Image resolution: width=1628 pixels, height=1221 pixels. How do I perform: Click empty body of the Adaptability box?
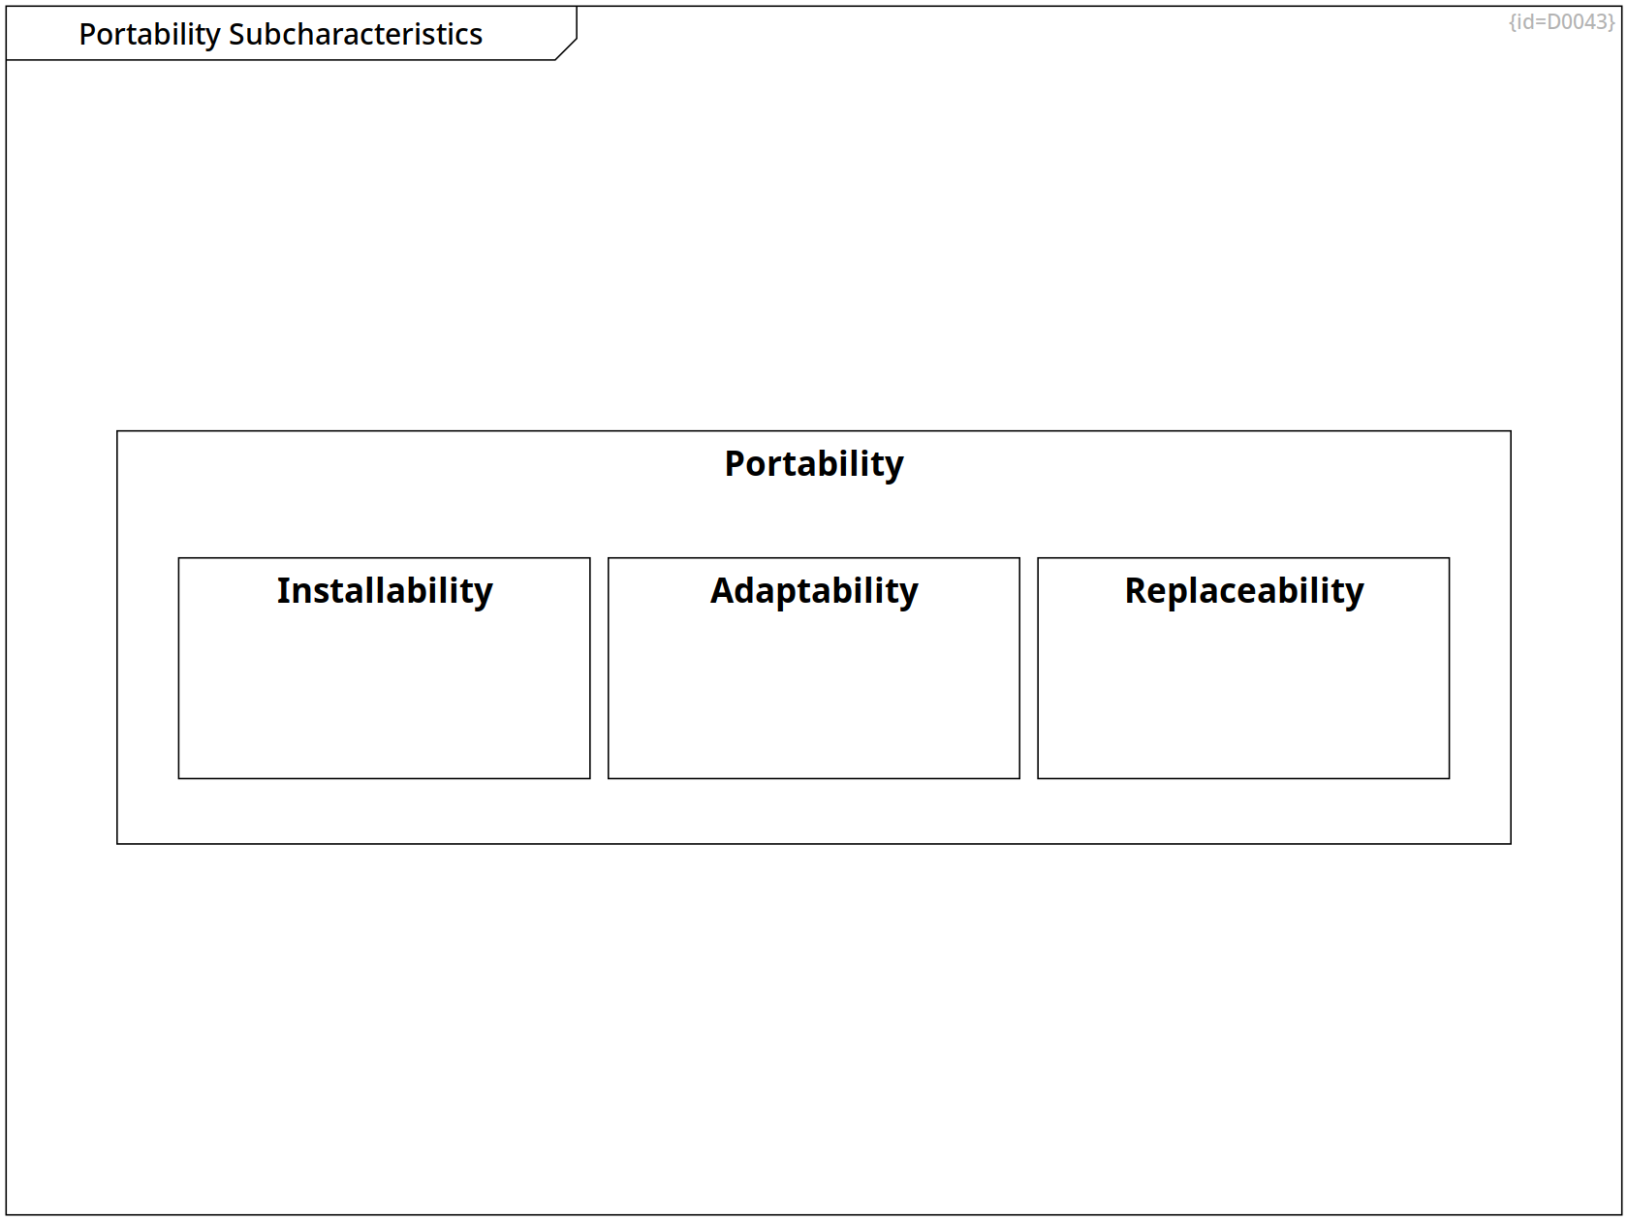coord(813,698)
